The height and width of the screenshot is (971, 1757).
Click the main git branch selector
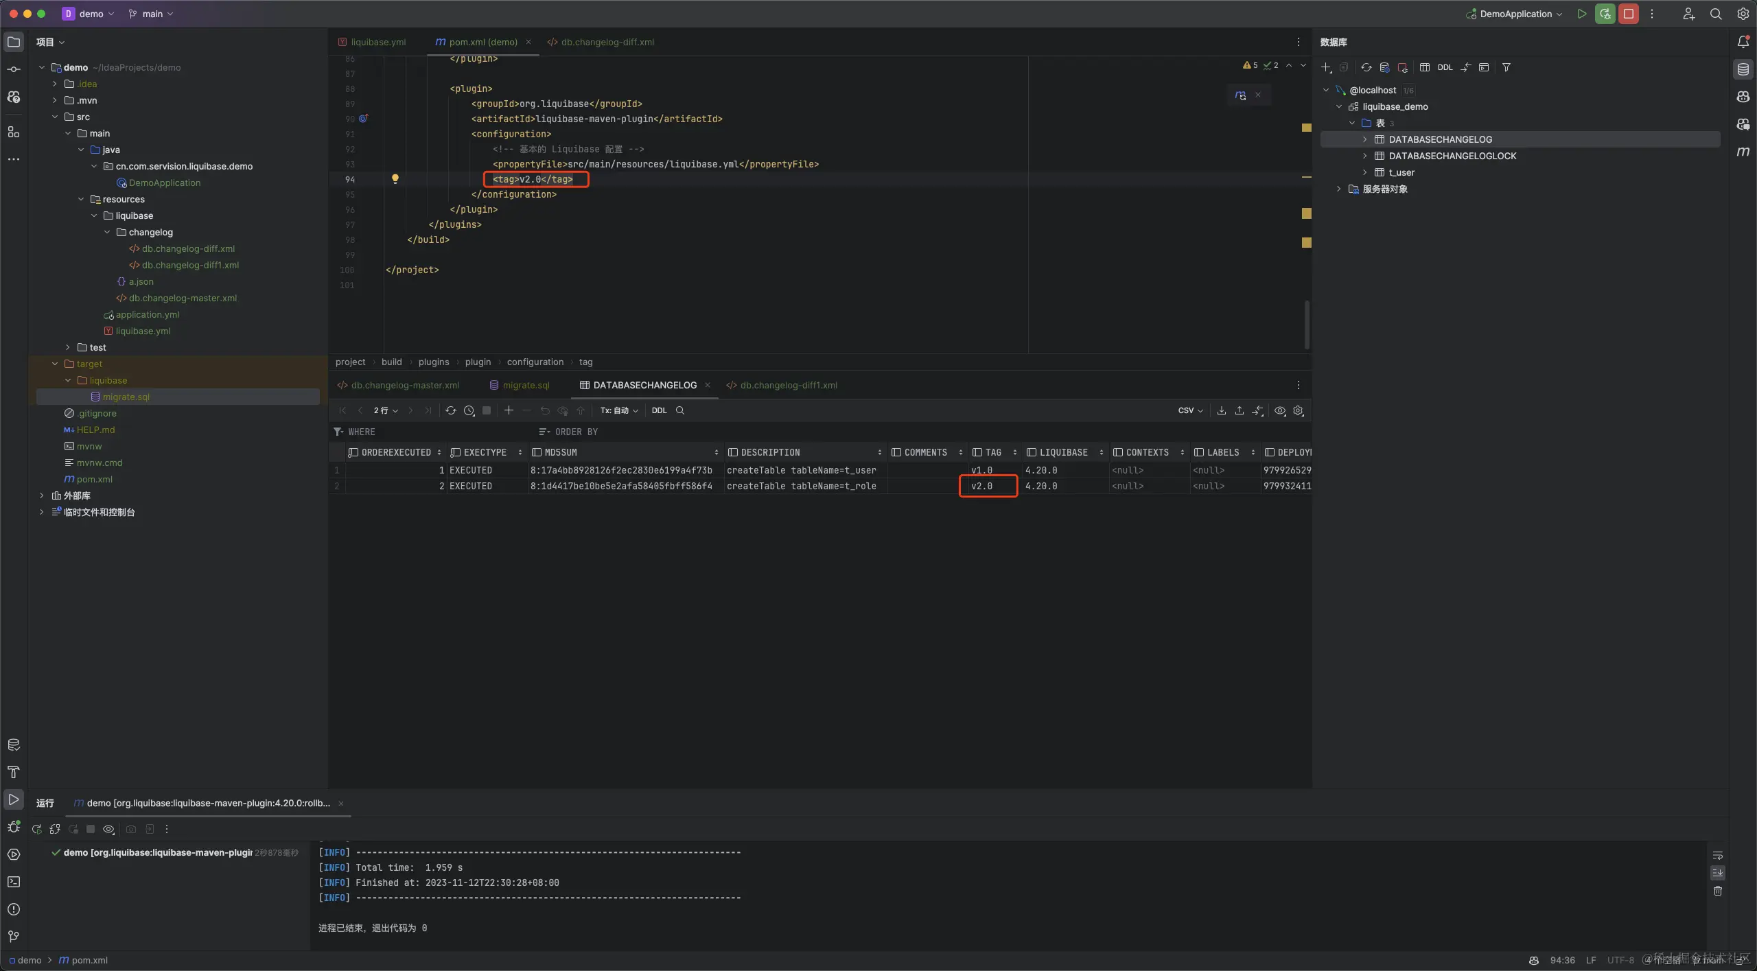tap(152, 14)
